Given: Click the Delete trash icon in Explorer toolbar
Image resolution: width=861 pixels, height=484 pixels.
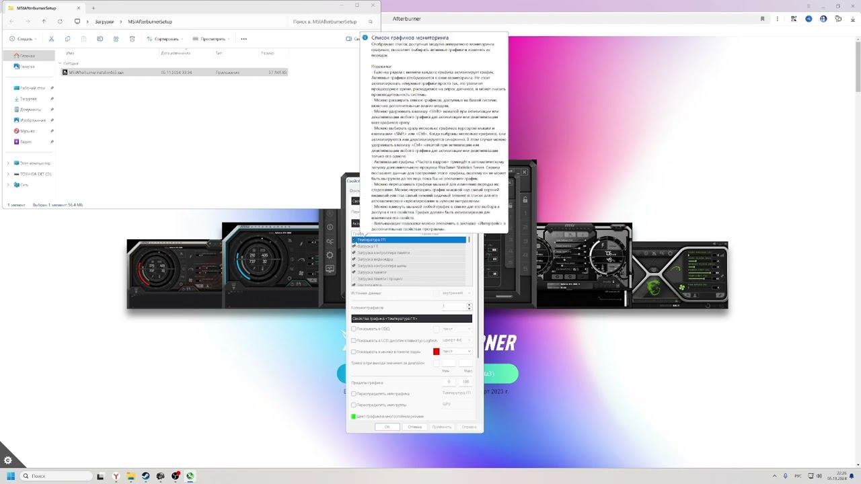Looking at the screenshot, I should 132,39.
